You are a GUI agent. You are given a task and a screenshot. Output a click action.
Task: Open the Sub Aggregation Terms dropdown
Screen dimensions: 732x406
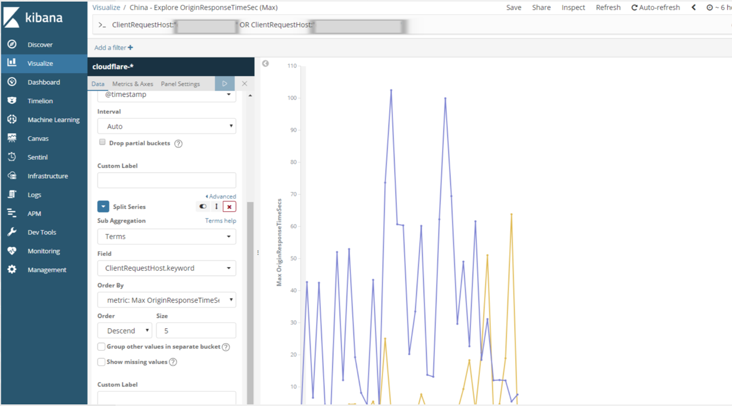point(166,236)
